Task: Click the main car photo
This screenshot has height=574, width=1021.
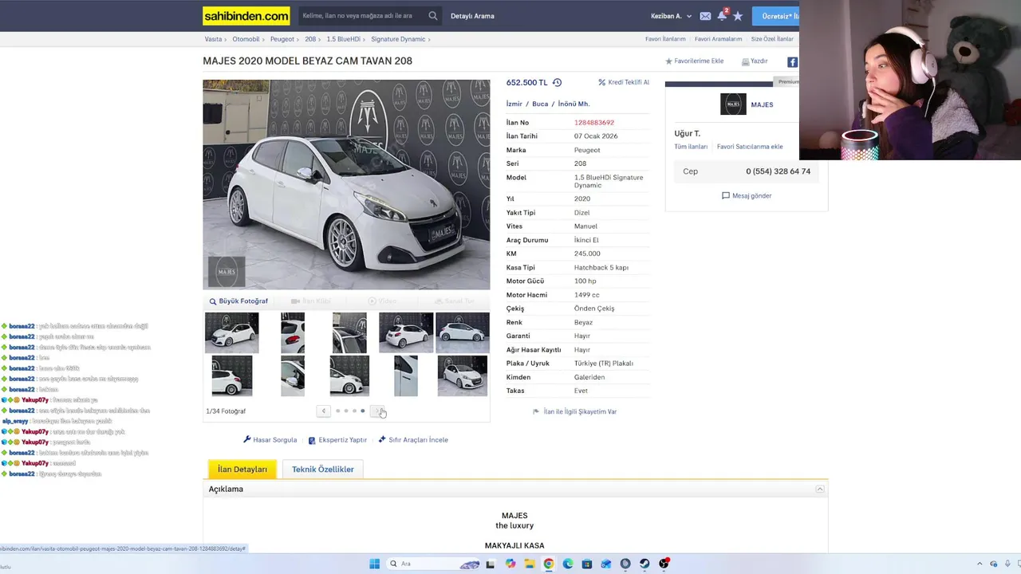Action: pyautogui.click(x=346, y=184)
